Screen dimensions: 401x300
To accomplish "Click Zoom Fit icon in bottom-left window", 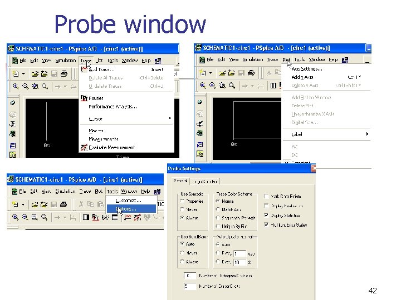I will click(x=44, y=217).
